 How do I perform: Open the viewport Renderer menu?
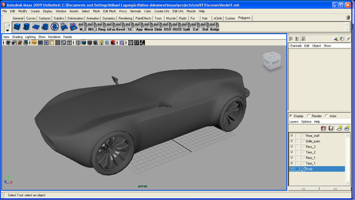54,37
